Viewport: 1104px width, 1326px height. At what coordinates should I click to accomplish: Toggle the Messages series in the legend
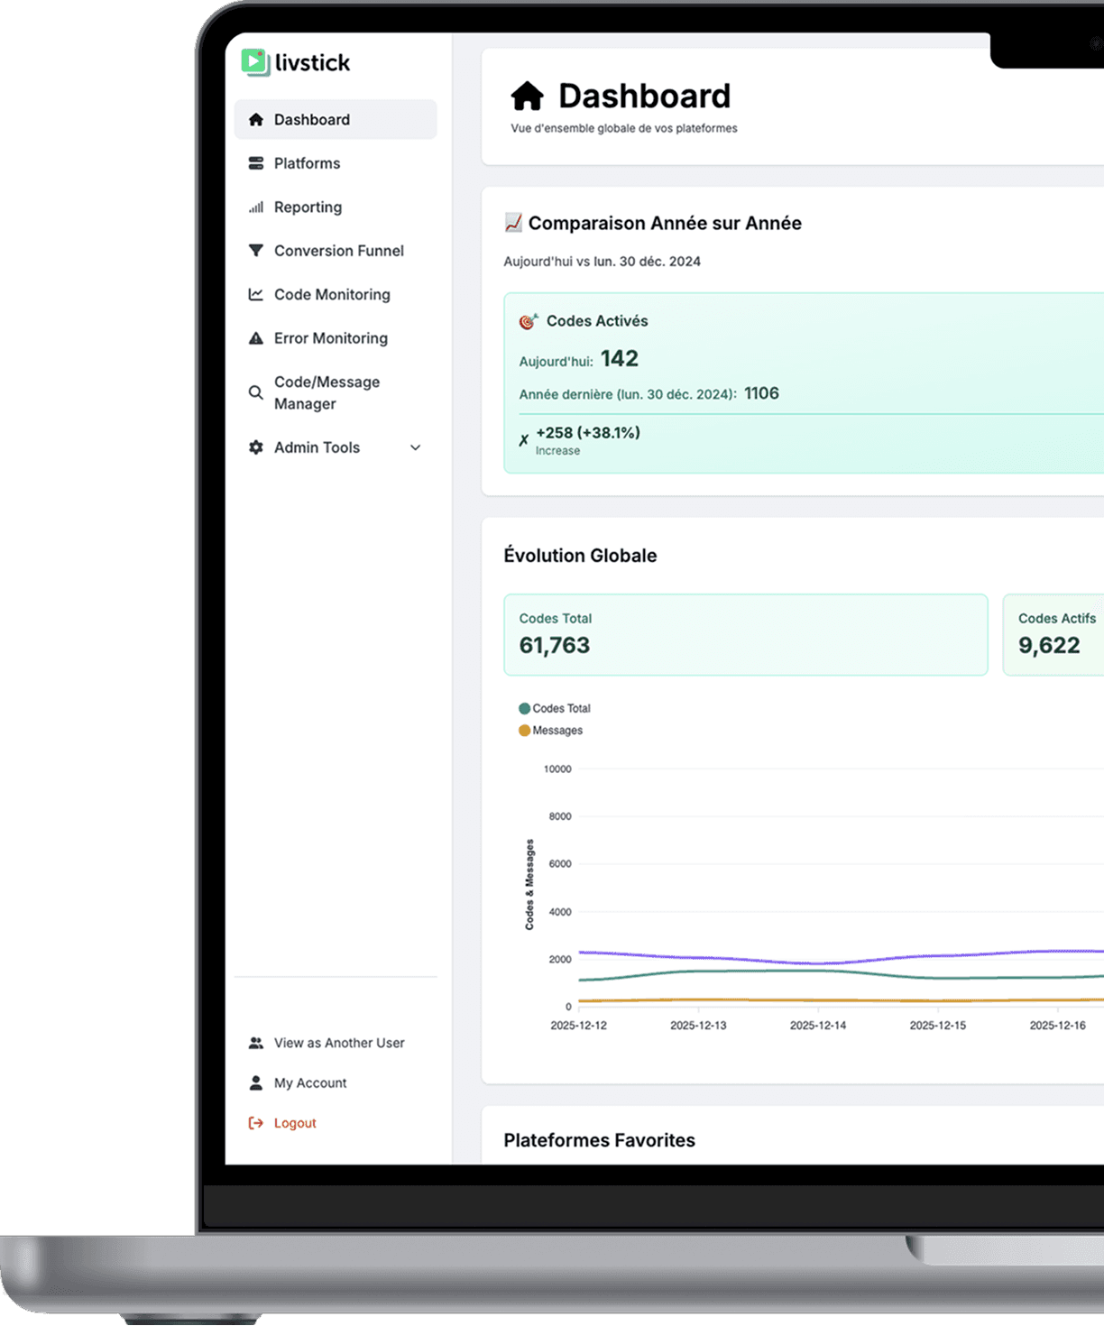point(550,730)
